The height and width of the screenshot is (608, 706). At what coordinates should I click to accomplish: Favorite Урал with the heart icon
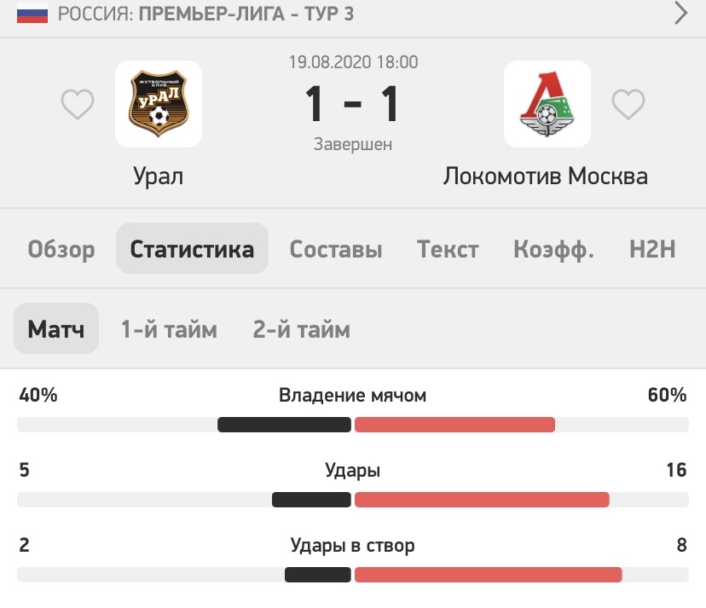point(78,104)
